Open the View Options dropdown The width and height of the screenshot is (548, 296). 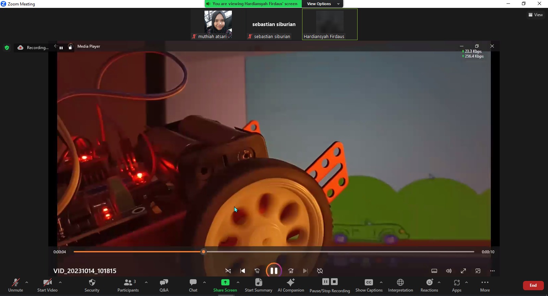click(x=323, y=4)
